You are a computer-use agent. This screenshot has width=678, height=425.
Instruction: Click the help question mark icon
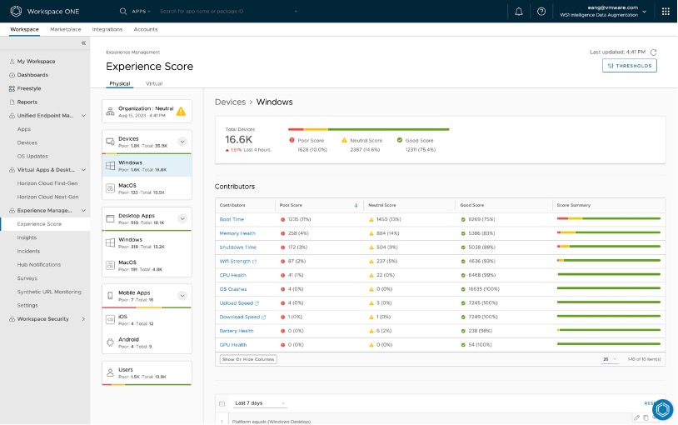click(x=541, y=12)
